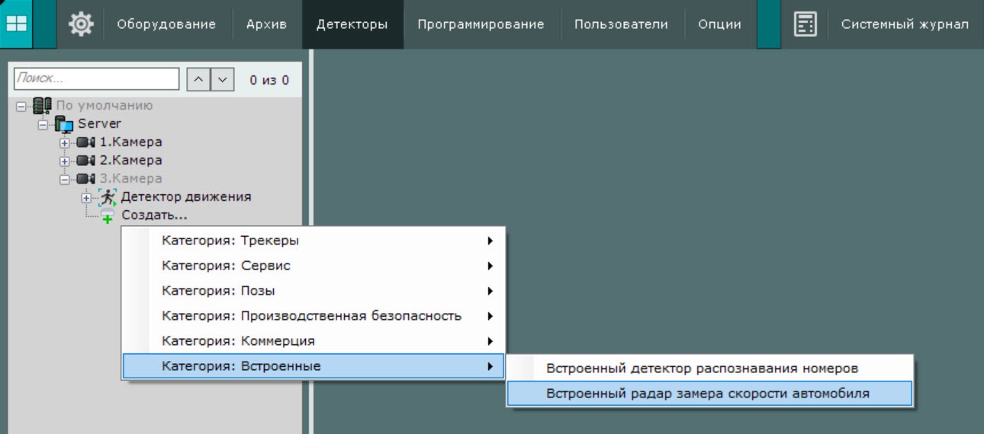Viewport: 984px width, 434px height.
Task: Collapse the 3.Камера tree node
Action: click(x=65, y=179)
